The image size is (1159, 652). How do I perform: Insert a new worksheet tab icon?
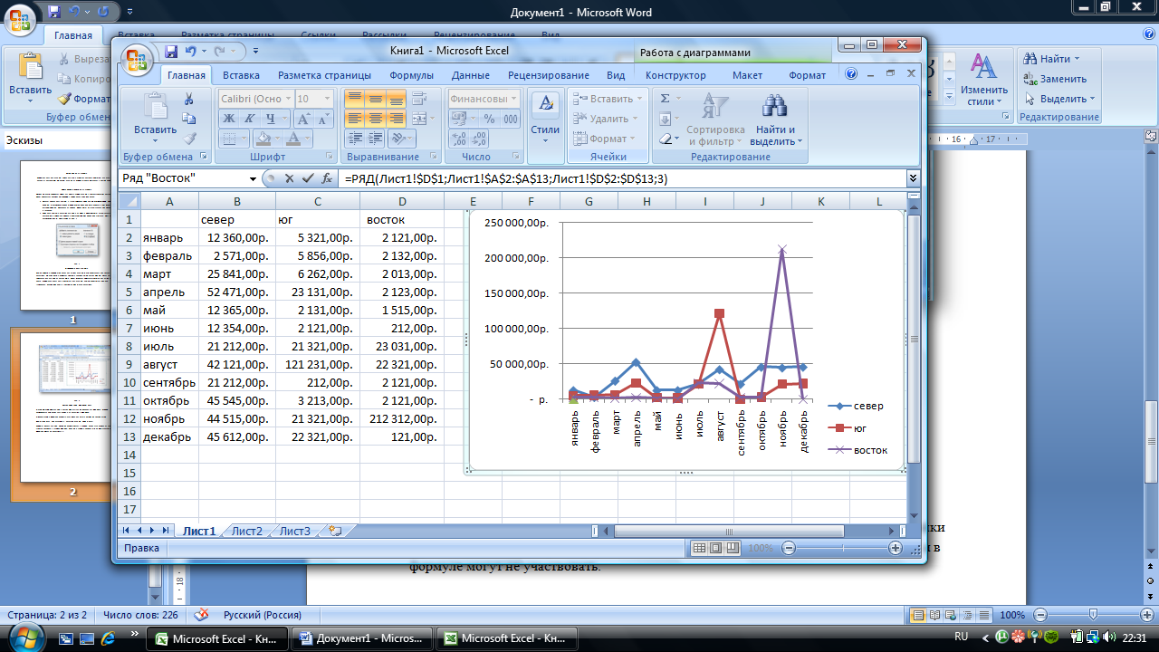[335, 531]
